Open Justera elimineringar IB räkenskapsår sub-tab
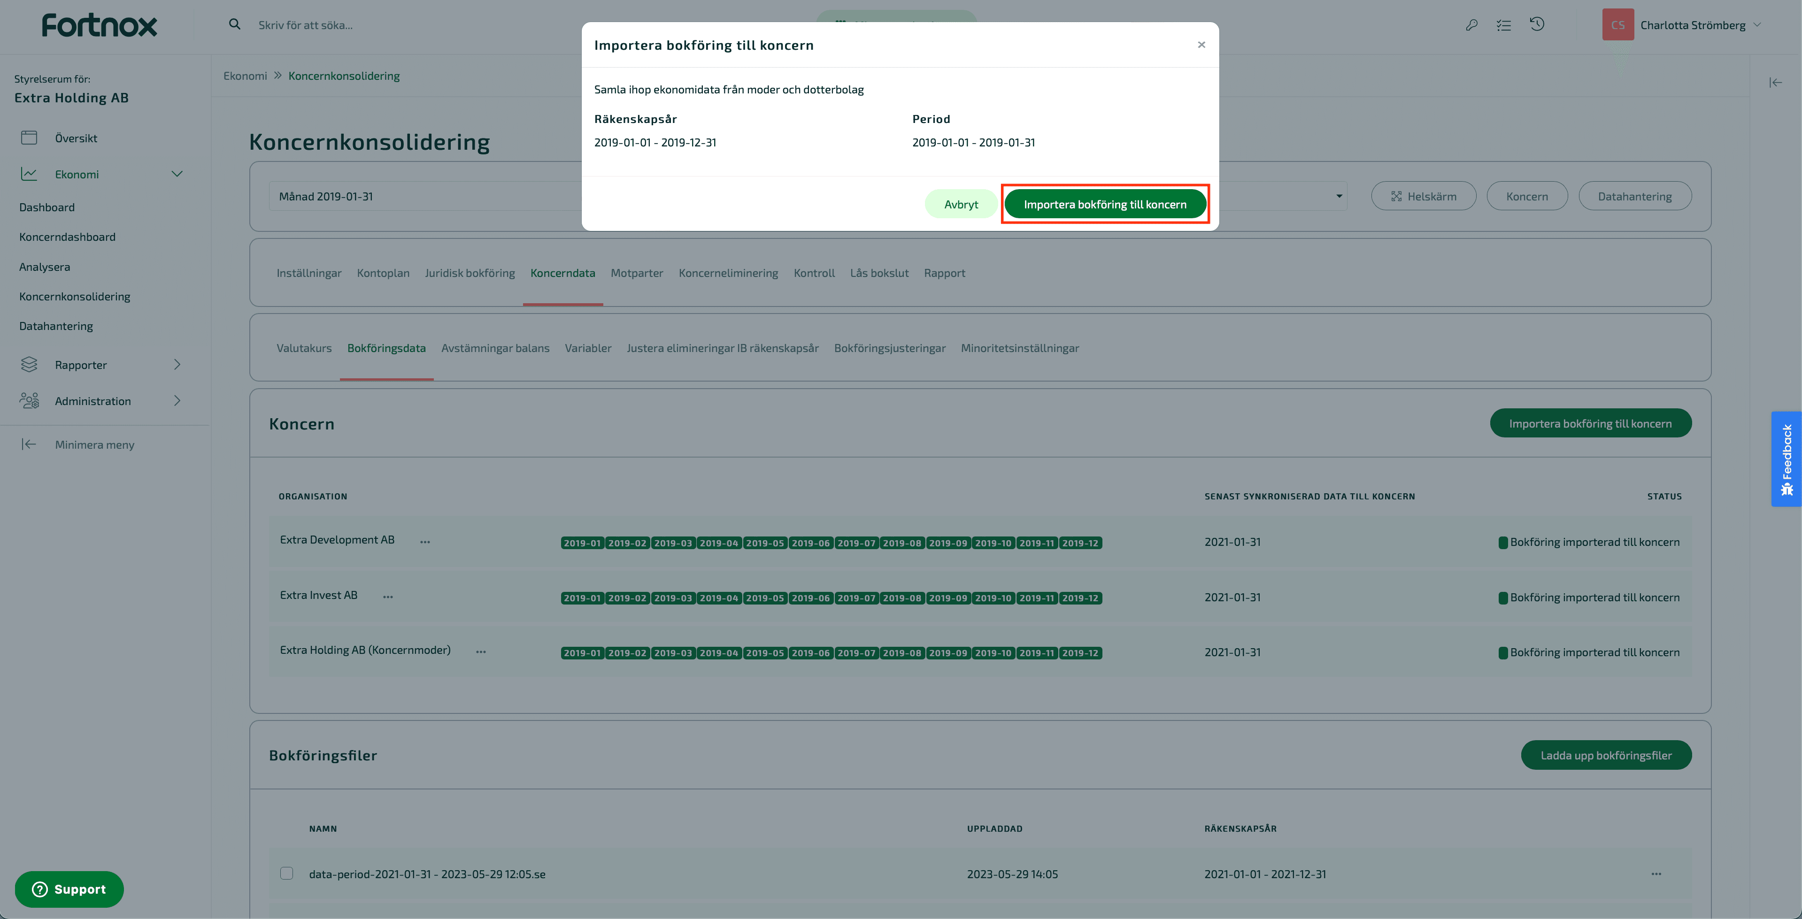Screen dimensions: 1802x919 point(723,348)
